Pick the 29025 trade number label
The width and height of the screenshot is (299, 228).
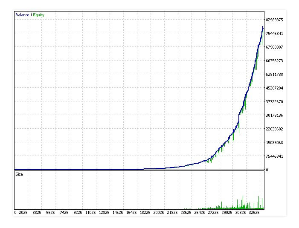pos(227,212)
